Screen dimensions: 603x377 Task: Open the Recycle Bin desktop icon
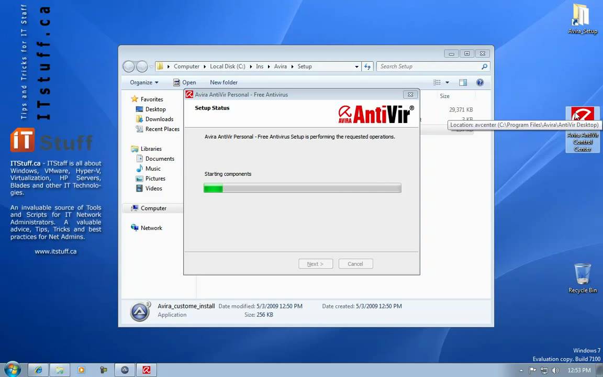click(582, 278)
